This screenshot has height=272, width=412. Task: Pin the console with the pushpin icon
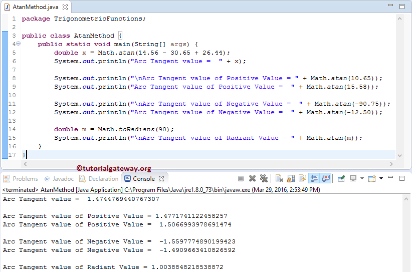[341, 179]
